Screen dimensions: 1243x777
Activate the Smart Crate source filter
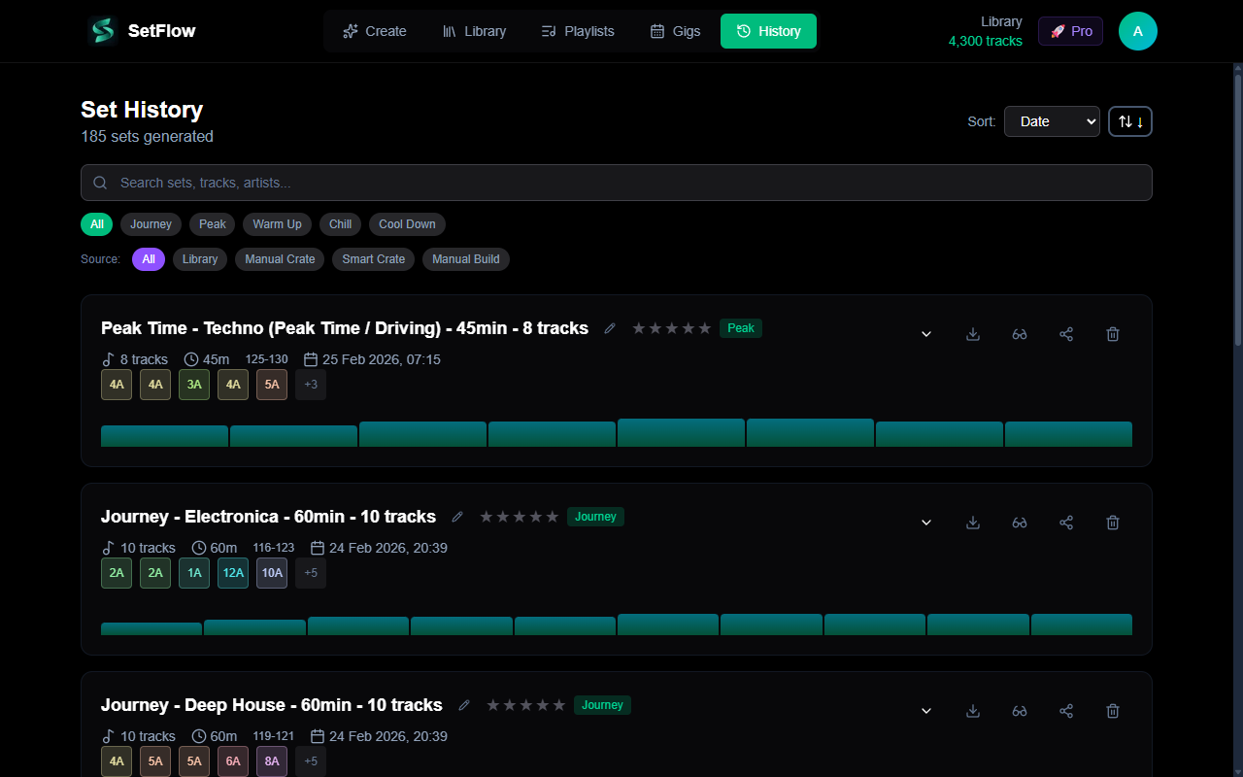click(x=373, y=259)
